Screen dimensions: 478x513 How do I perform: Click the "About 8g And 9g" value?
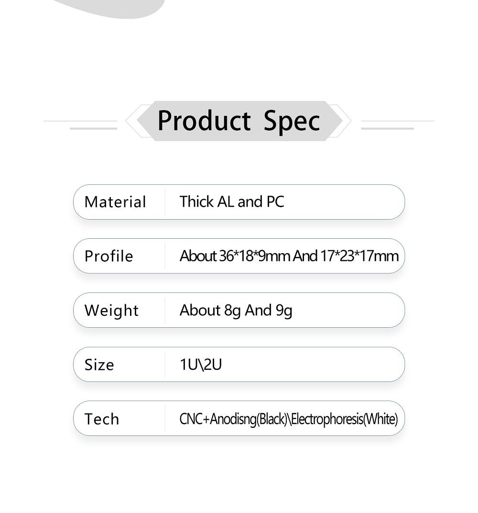236,311
